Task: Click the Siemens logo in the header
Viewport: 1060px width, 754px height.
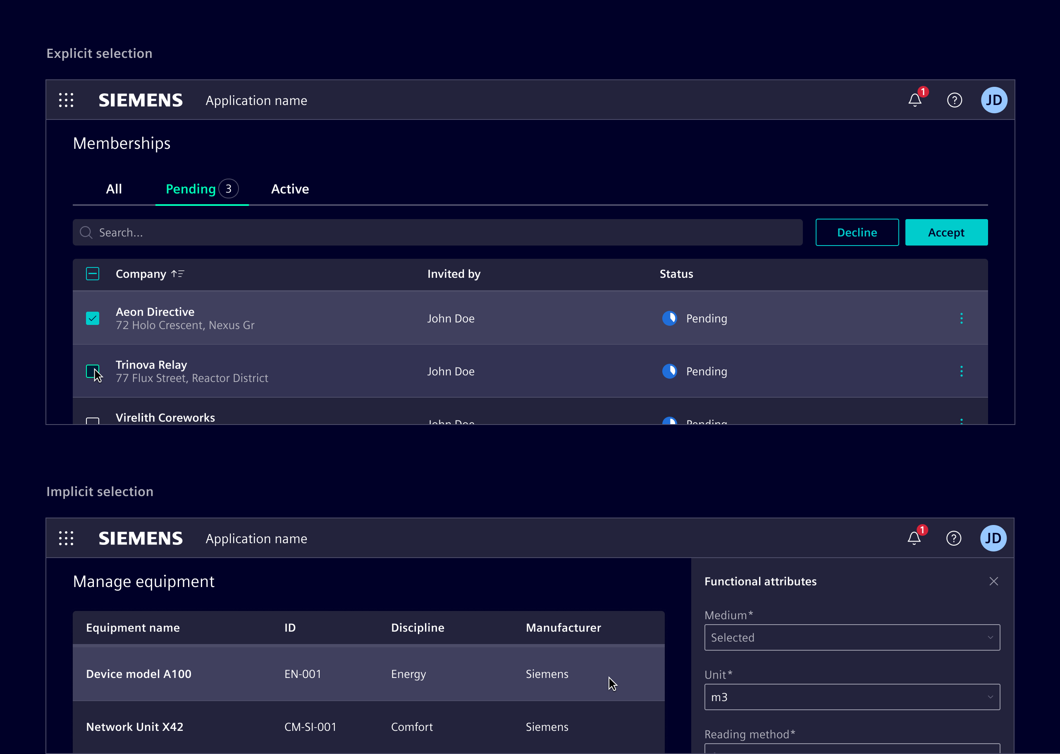Action: pos(140,100)
